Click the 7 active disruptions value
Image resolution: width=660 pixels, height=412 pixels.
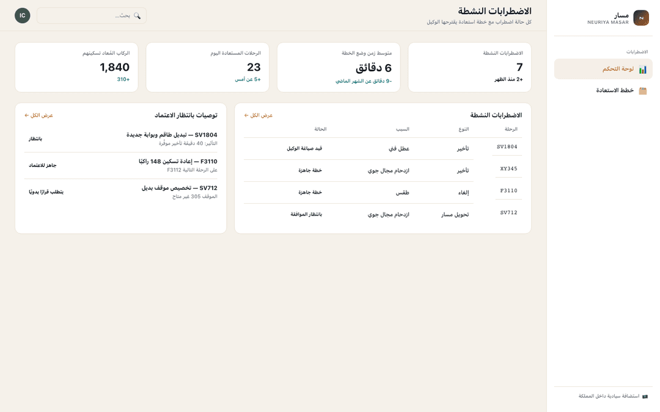pos(519,67)
